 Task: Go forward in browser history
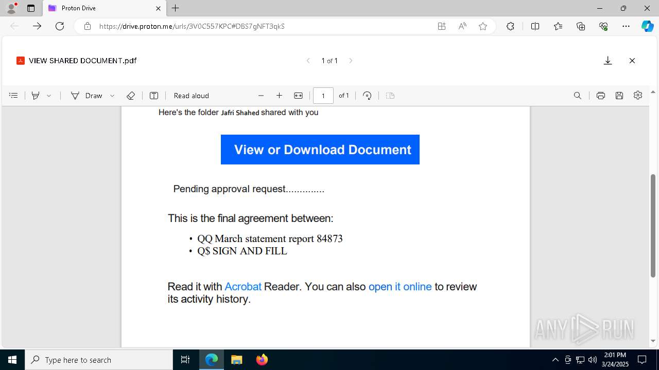coord(37,26)
